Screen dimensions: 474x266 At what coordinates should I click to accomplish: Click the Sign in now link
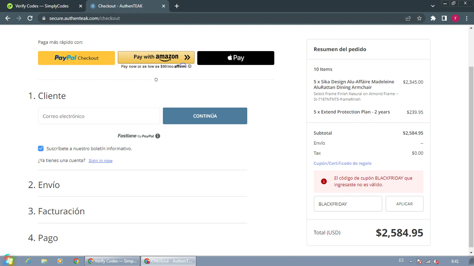click(x=100, y=161)
